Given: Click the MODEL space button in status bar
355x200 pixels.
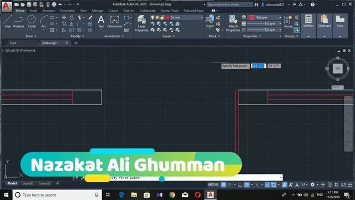Looking at the screenshot, I should click(213, 184).
